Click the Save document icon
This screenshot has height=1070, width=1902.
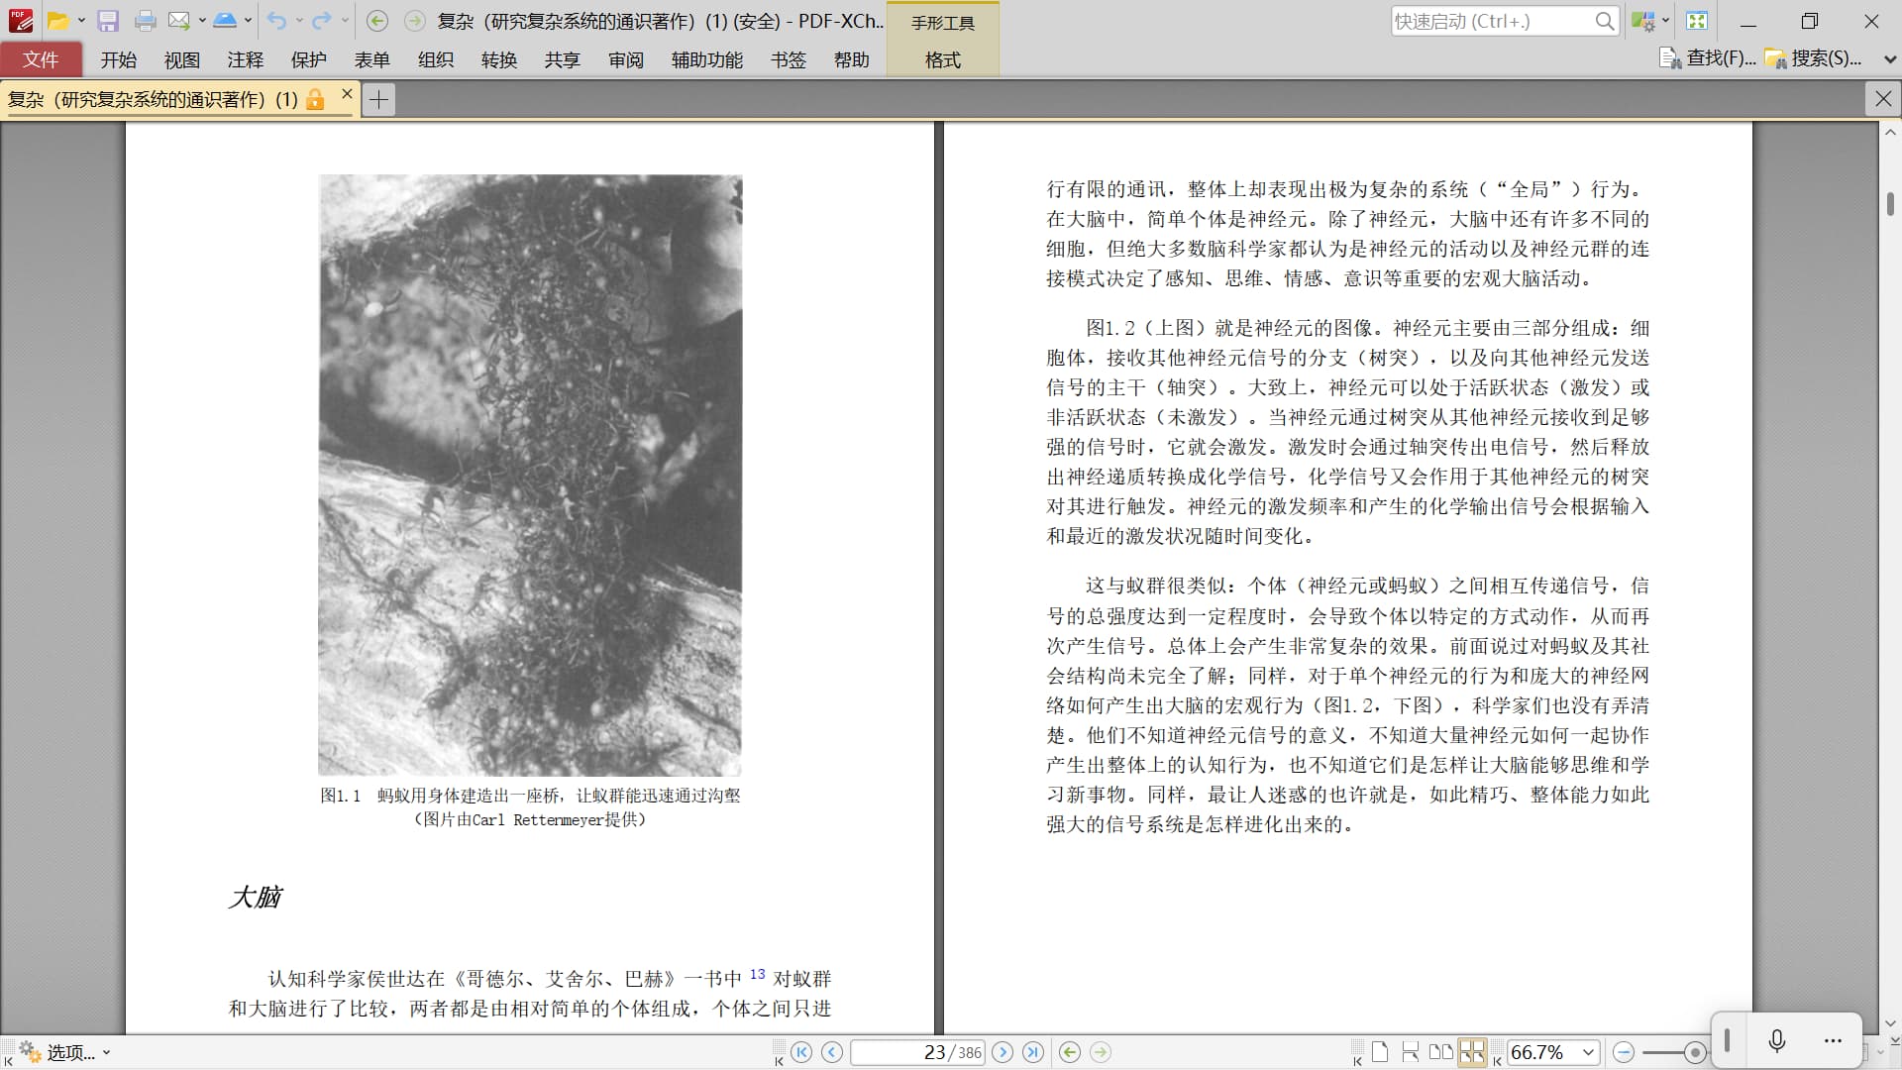click(x=108, y=21)
